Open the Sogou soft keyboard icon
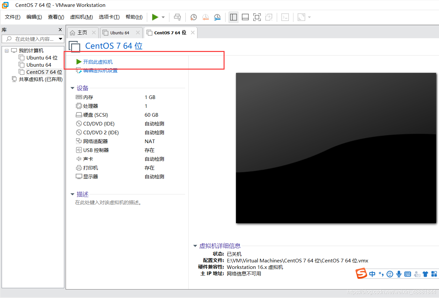439x298 pixels. click(x=408, y=274)
